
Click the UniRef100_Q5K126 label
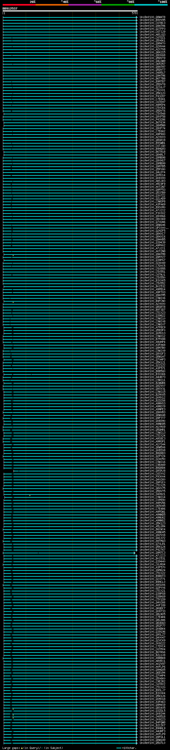pyautogui.click(x=152, y=696)
